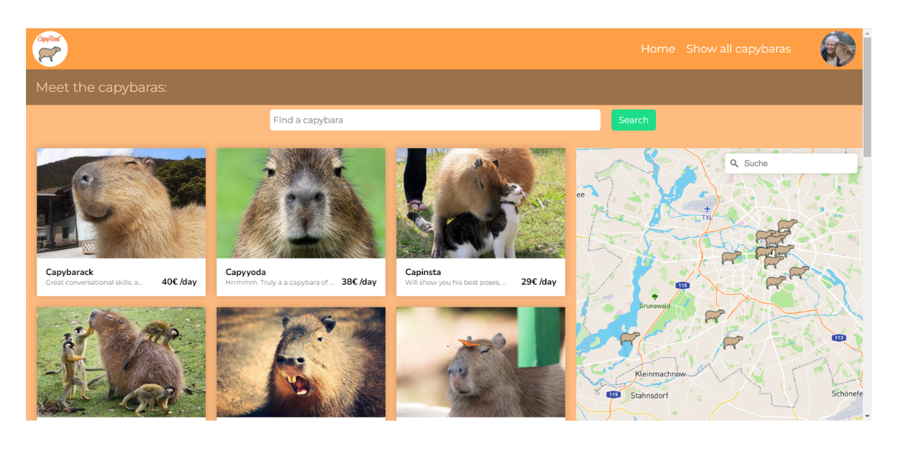Image resolution: width=898 pixels, height=449 pixels.
Task: Open Home from the navigation bar
Action: pyautogui.click(x=657, y=48)
